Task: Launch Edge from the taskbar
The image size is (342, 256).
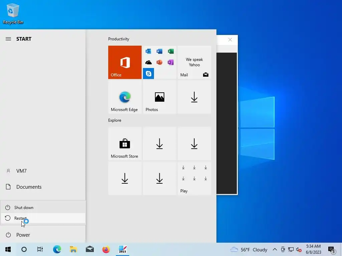Action: coord(57,249)
